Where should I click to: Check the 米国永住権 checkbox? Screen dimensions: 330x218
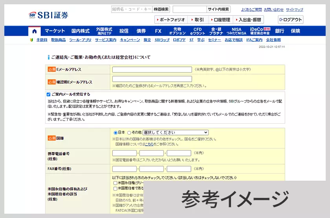pyautogui.click(x=115, y=183)
